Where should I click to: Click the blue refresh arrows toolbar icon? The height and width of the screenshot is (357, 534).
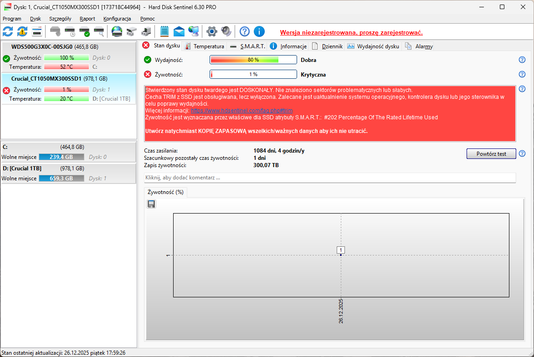click(8, 32)
